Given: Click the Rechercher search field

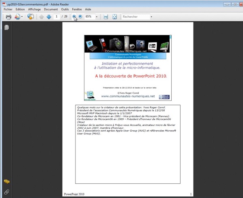Looking at the screenshot, I should click(x=136, y=17).
